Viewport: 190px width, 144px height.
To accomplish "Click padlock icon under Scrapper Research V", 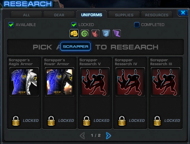I will pyautogui.click(x=86, y=121).
